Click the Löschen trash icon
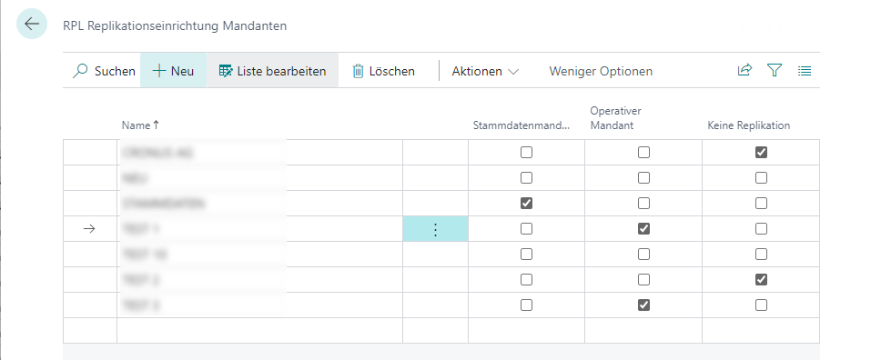 click(x=358, y=71)
